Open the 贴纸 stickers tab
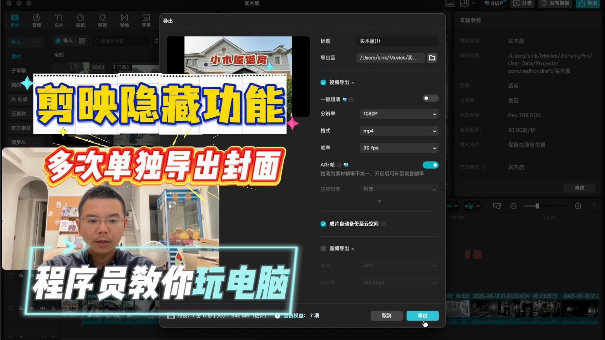 point(80,20)
